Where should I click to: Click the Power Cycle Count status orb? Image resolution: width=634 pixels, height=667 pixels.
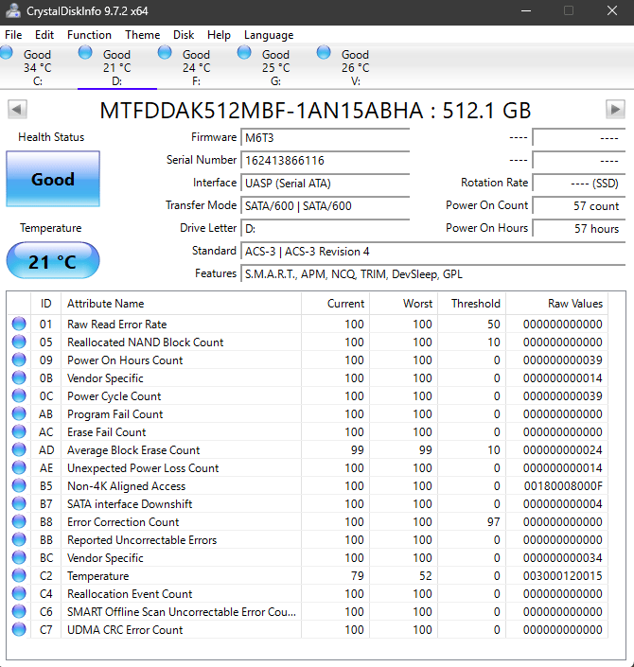point(19,395)
